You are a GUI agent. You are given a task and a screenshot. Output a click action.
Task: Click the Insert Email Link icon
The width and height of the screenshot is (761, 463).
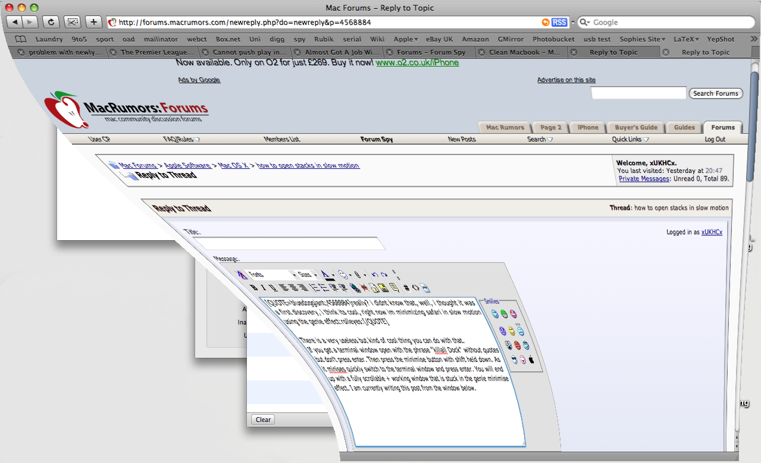click(374, 288)
